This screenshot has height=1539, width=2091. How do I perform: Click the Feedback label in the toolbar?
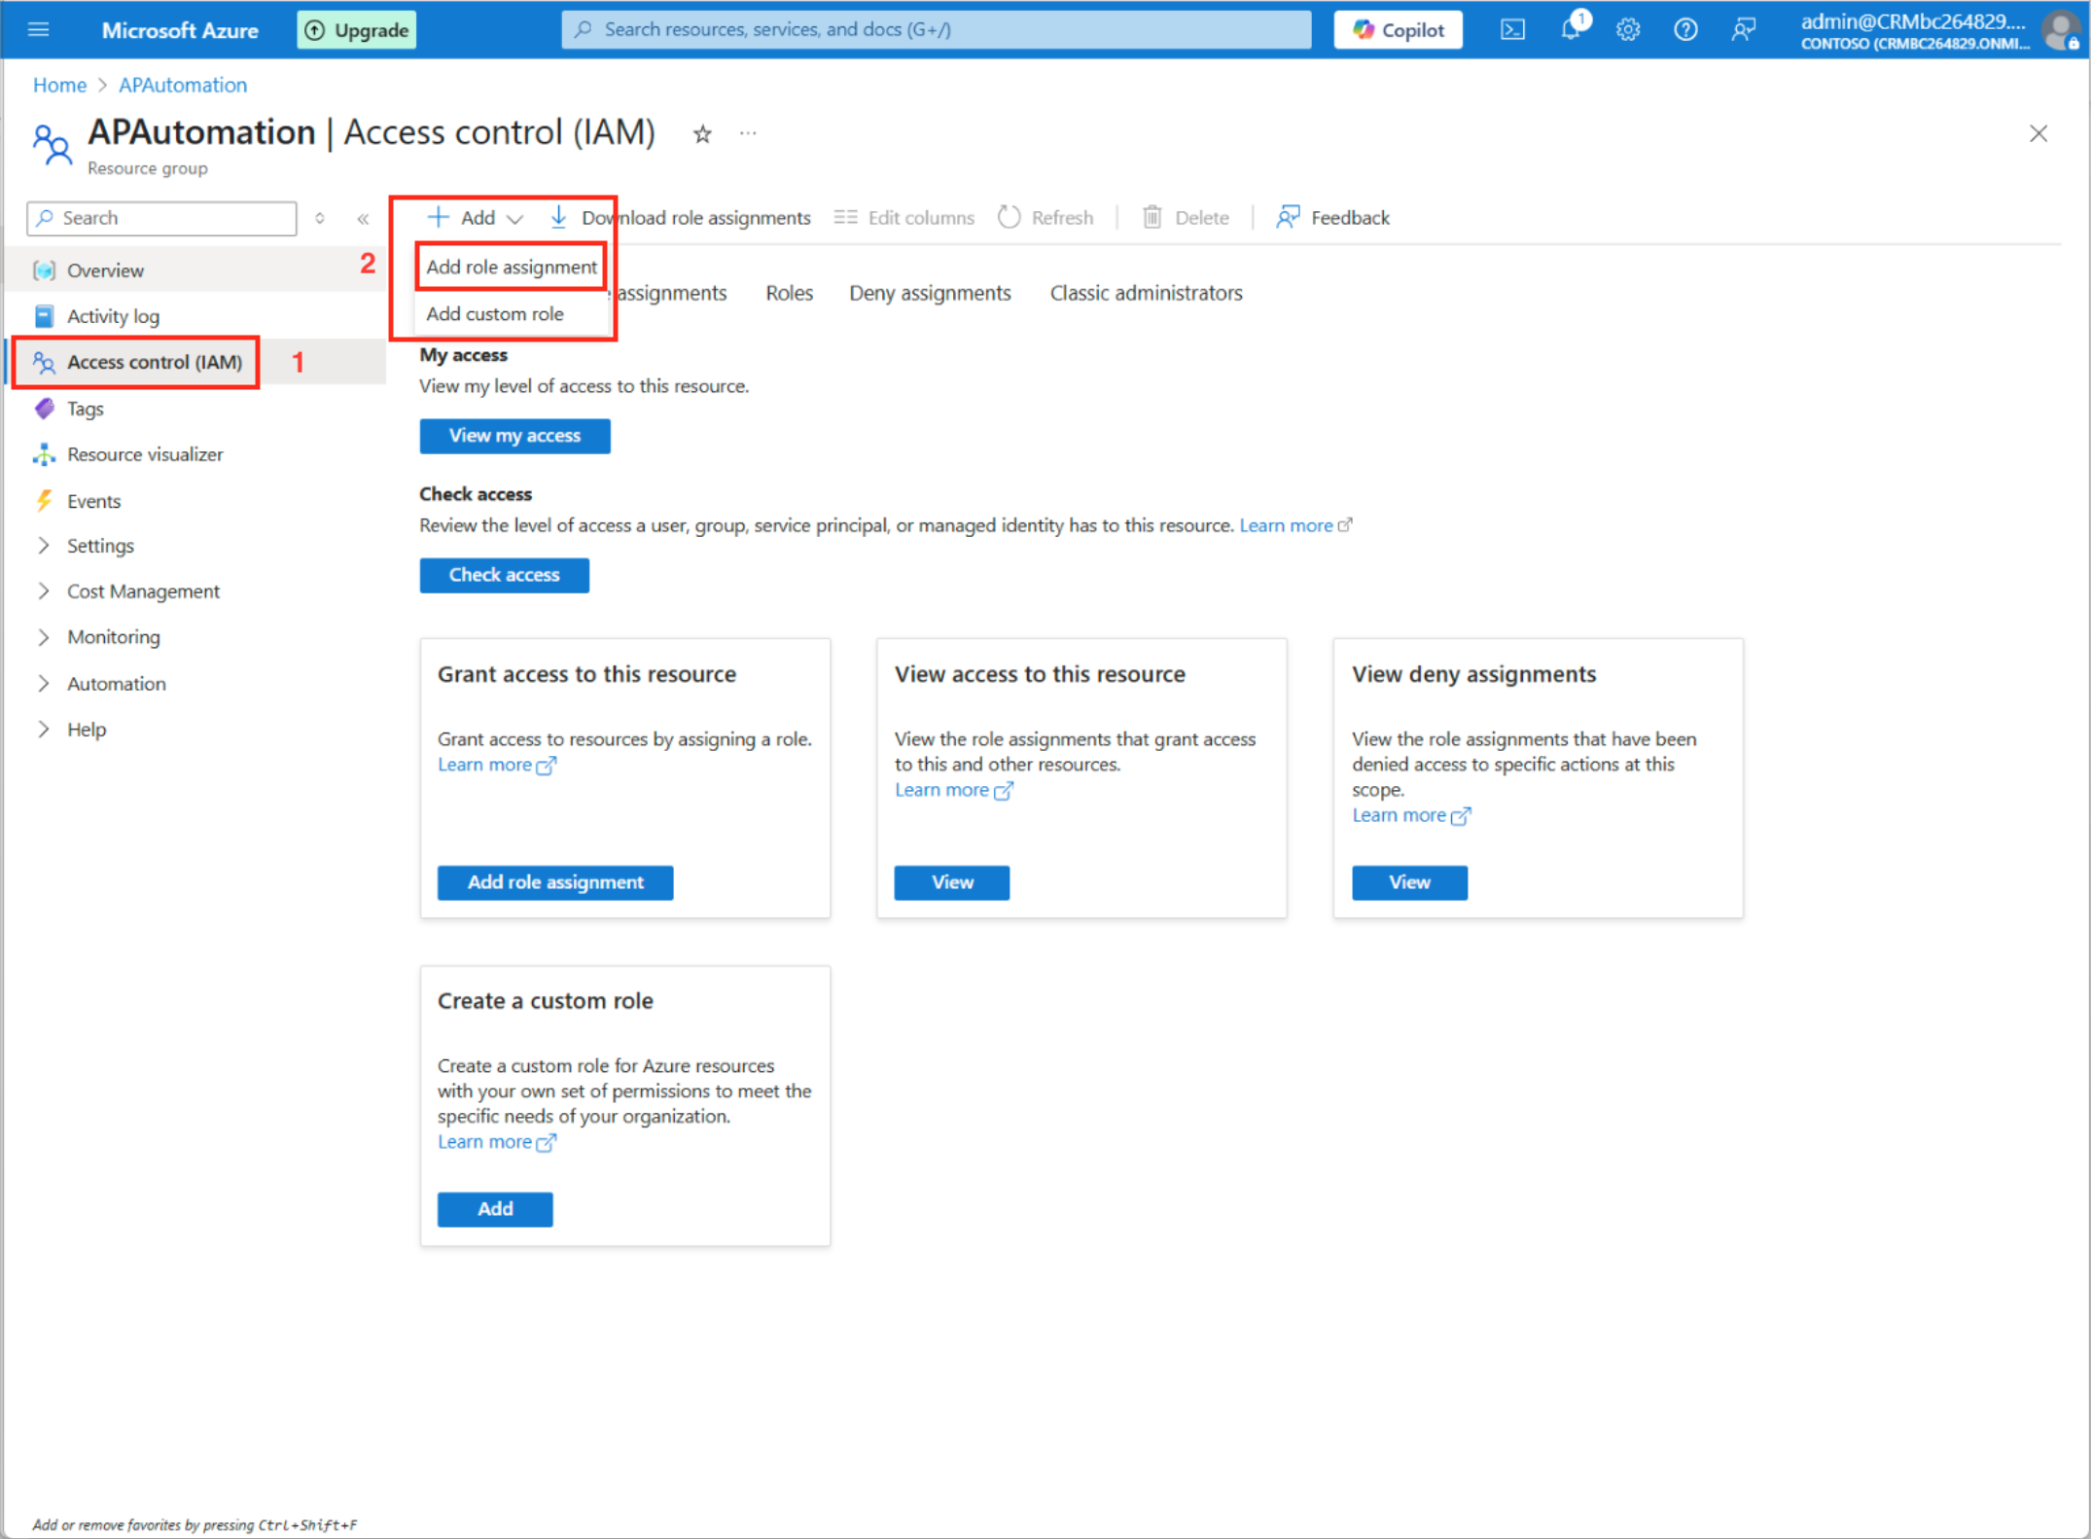[x=1350, y=218]
